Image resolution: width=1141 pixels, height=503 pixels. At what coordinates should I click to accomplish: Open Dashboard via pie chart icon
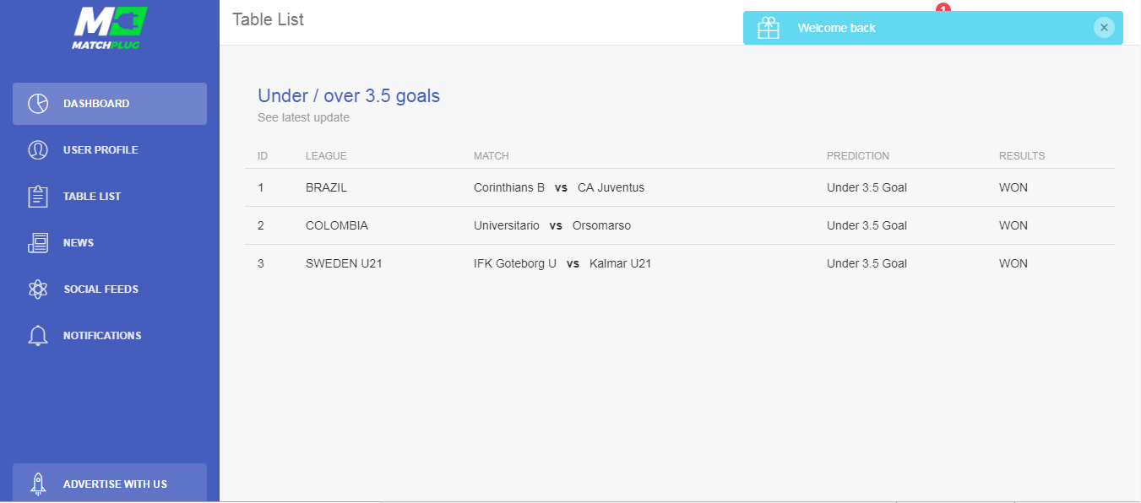[38, 104]
